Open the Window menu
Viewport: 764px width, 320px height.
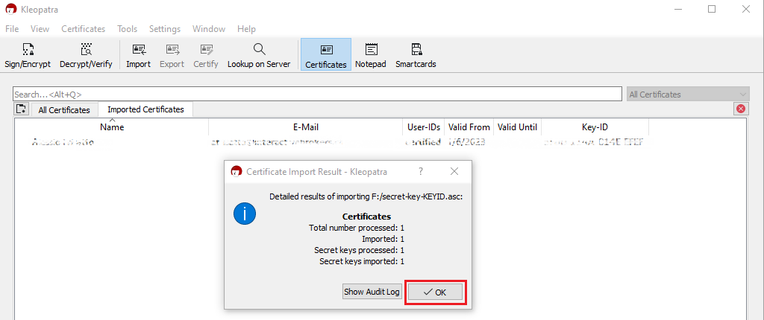point(209,29)
